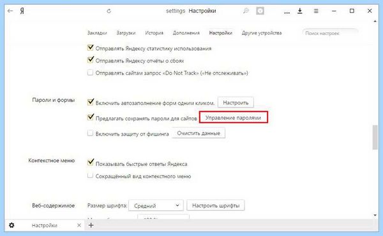Enable Включить защиту от фишинга checkbox
This screenshot has width=383, height=236.
point(90,133)
